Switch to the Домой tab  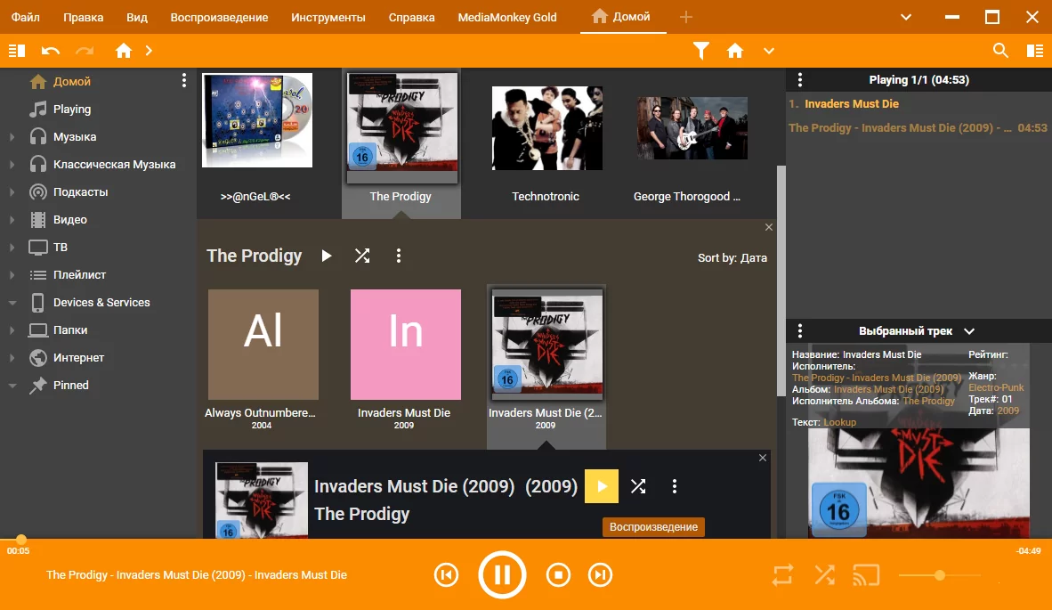[x=622, y=17]
